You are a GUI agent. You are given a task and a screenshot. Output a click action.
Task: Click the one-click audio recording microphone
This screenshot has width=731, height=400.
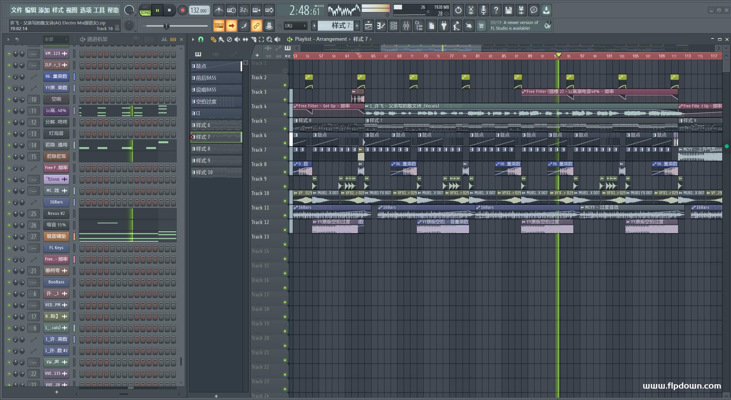pos(484,10)
